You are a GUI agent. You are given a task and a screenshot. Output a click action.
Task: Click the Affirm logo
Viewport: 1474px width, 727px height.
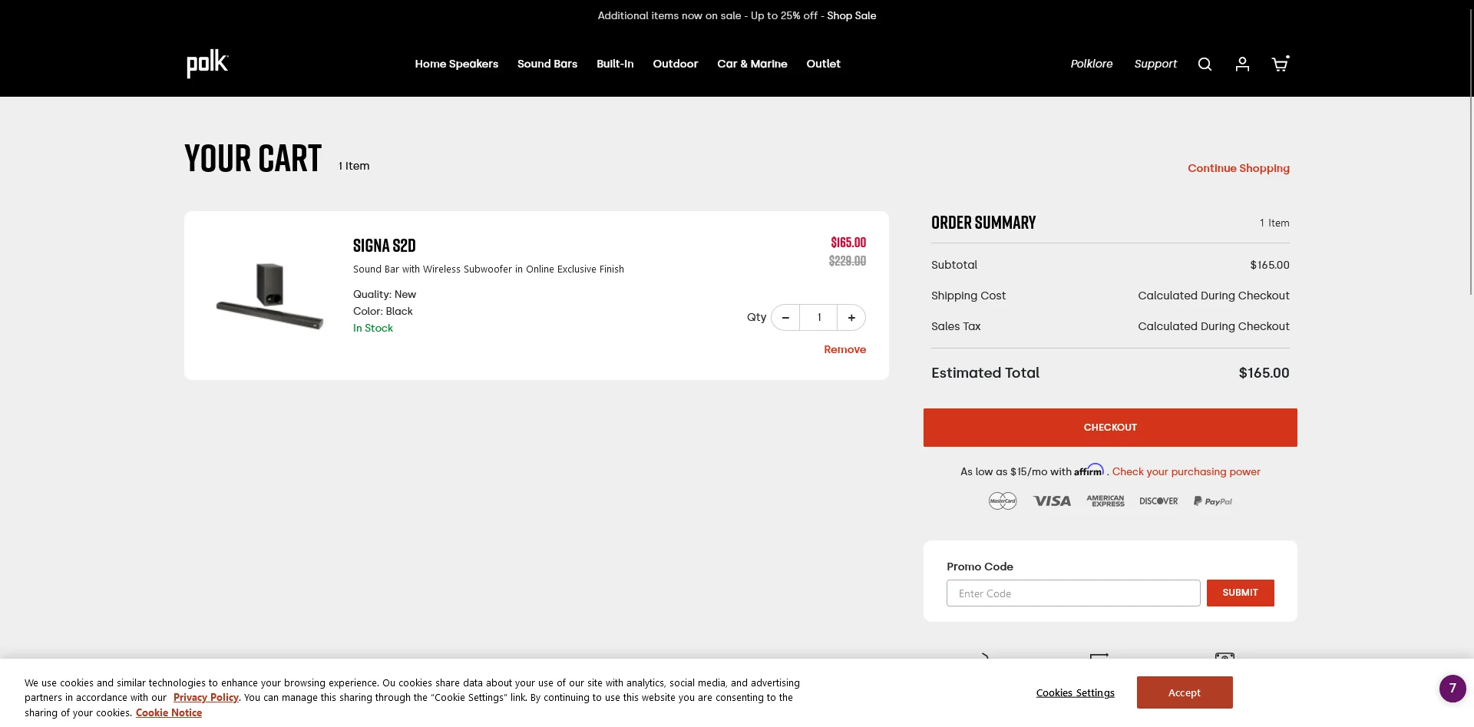1089,470
